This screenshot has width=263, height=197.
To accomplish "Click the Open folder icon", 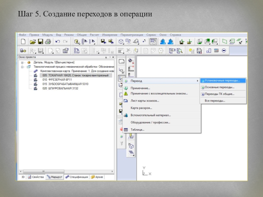I will pos(33,42).
